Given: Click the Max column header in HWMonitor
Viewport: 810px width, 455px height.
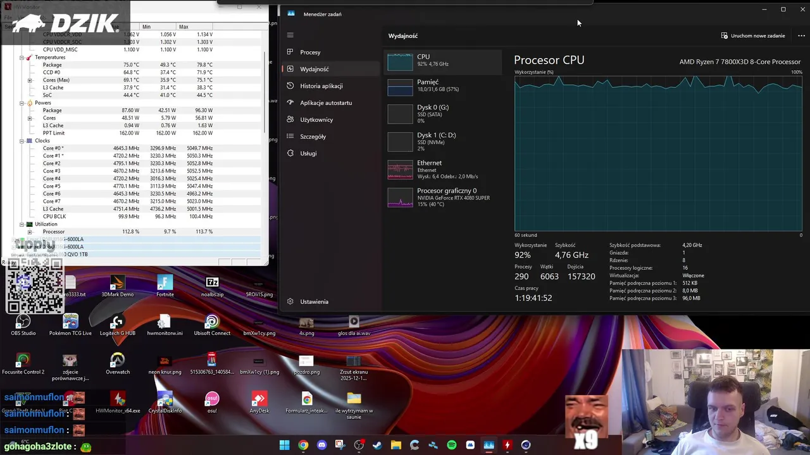Looking at the screenshot, I should click(x=195, y=27).
